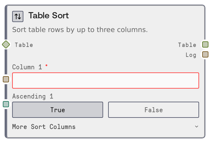Image resolution: width=210 pixels, height=143 pixels.
Task: Click the Ascending 1 label
Action: click(32, 96)
